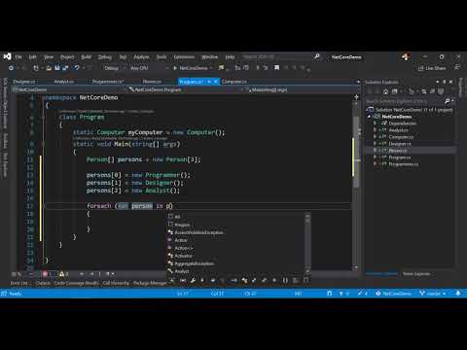Image resolution: width=467 pixels, height=350 pixels.
Task: Collapse the NetCoreDemo project node
Action: click(369, 117)
